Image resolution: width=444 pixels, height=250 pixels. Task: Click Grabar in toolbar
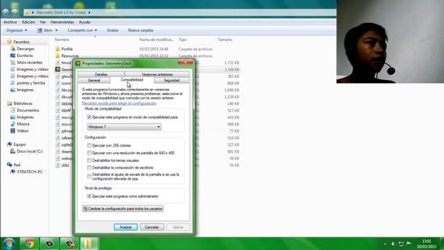(x=112, y=30)
